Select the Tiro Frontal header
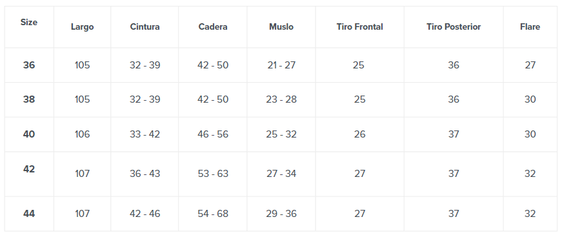This screenshot has height=237, width=562. [360, 27]
